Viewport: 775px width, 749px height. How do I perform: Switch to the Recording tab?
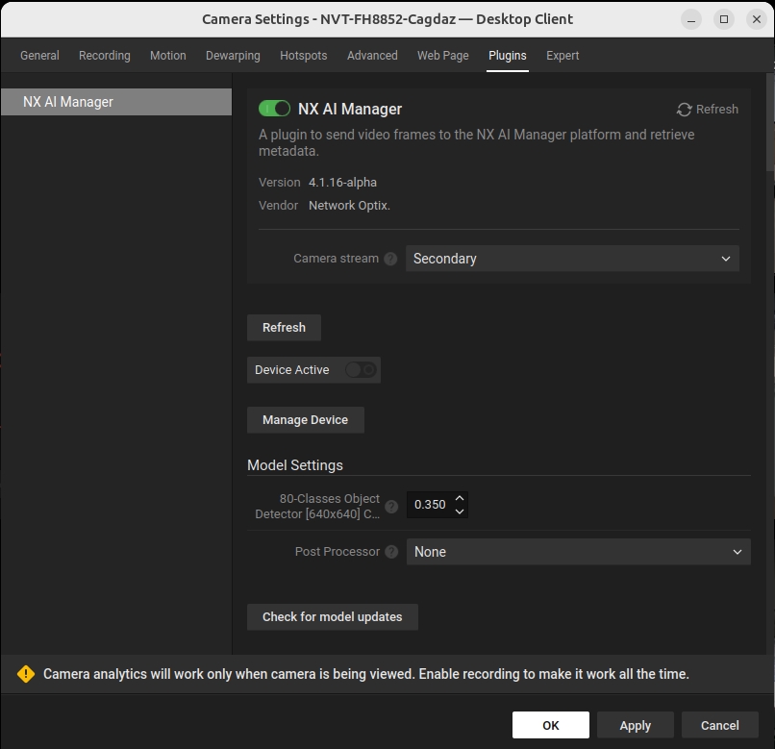click(104, 56)
